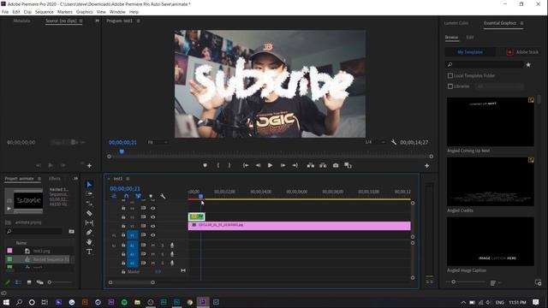This screenshot has width=548, height=308.
Task: Add marker from timeline header
Action: click(151, 196)
